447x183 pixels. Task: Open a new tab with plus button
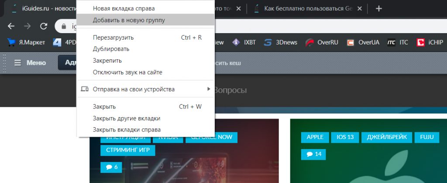[378, 9]
